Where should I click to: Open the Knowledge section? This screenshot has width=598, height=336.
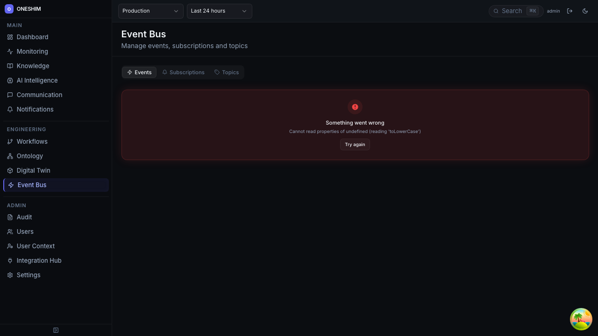(x=33, y=66)
